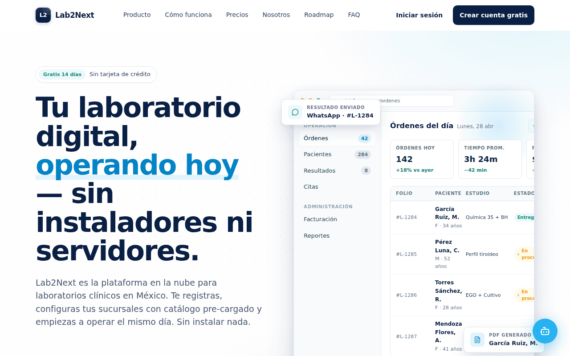The width and height of the screenshot is (570, 356).
Task: Click the Crear cuenta gratis button
Action: click(x=493, y=15)
